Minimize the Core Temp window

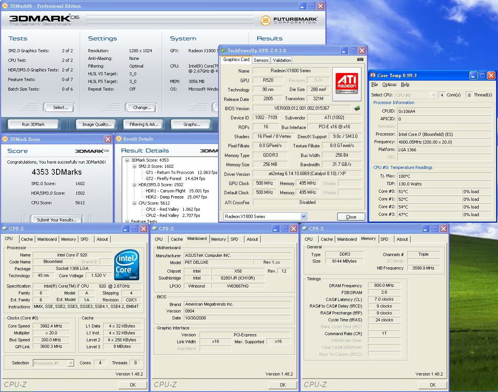pyautogui.click(x=473, y=76)
